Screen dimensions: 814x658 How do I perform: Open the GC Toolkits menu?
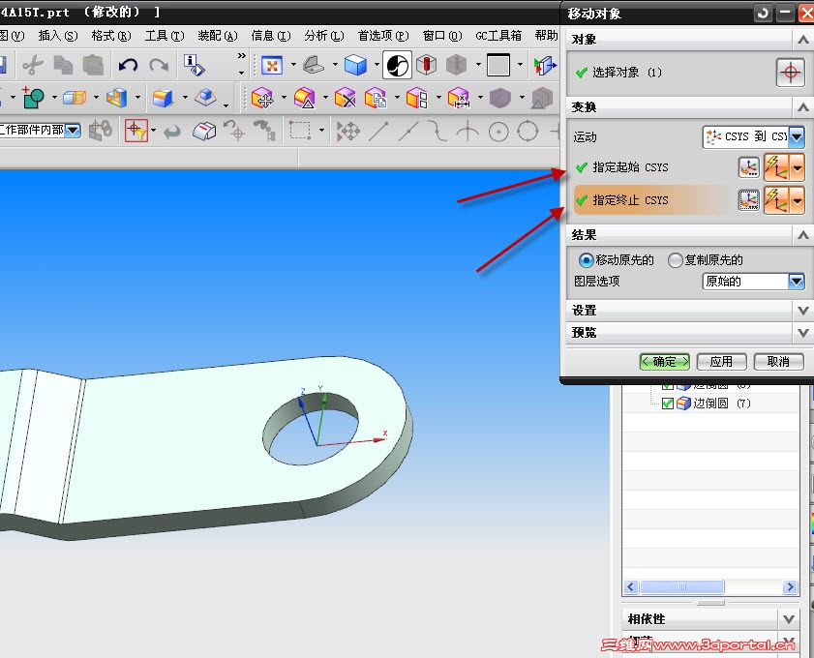pos(498,36)
